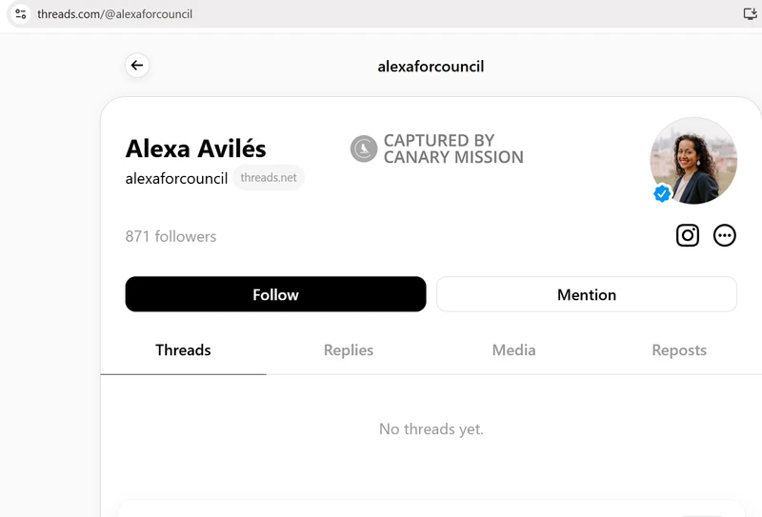Screen dimensions: 762x517
Task: Switch to the Replies tab
Action: point(349,350)
